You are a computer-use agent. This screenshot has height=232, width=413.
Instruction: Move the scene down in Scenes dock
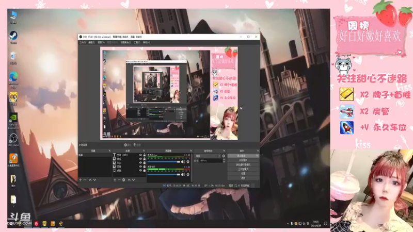tap(94, 180)
